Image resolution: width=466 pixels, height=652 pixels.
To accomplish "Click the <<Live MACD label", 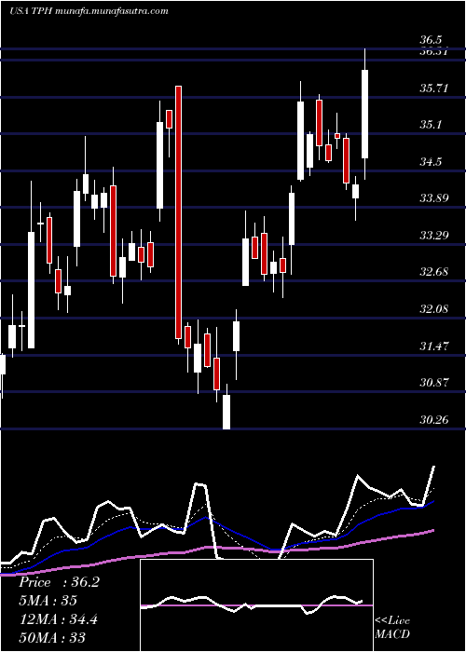I will (x=392, y=627).
